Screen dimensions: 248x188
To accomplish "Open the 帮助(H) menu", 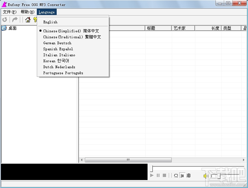I will tap(28, 12).
